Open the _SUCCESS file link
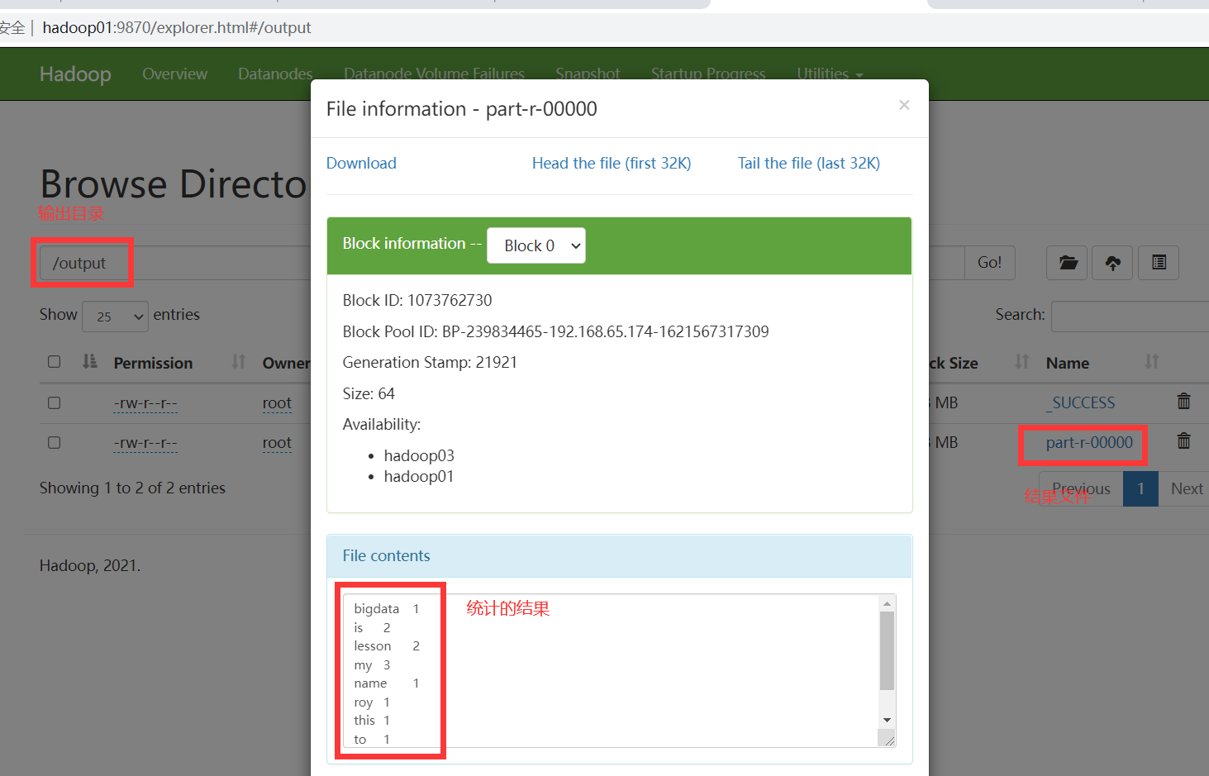 click(1081, 402)
